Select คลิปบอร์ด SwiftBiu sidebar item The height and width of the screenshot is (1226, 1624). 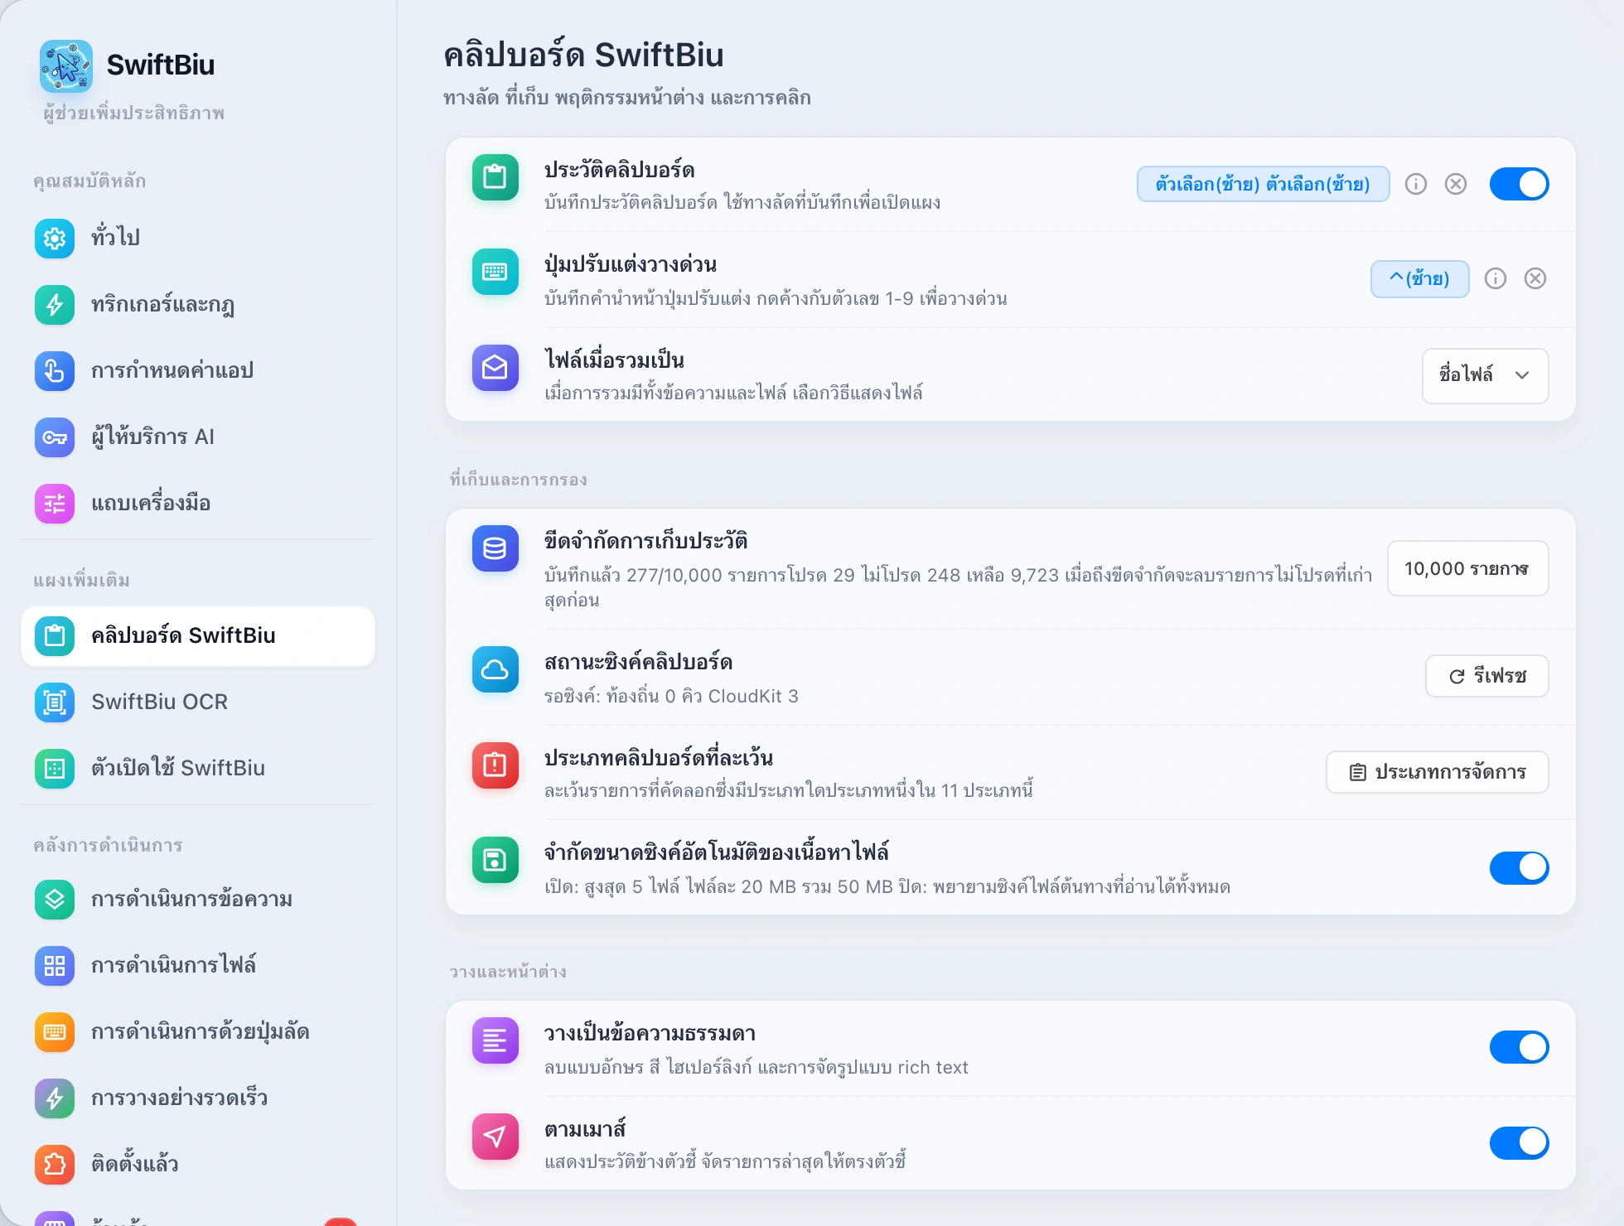tap(198, 636)
